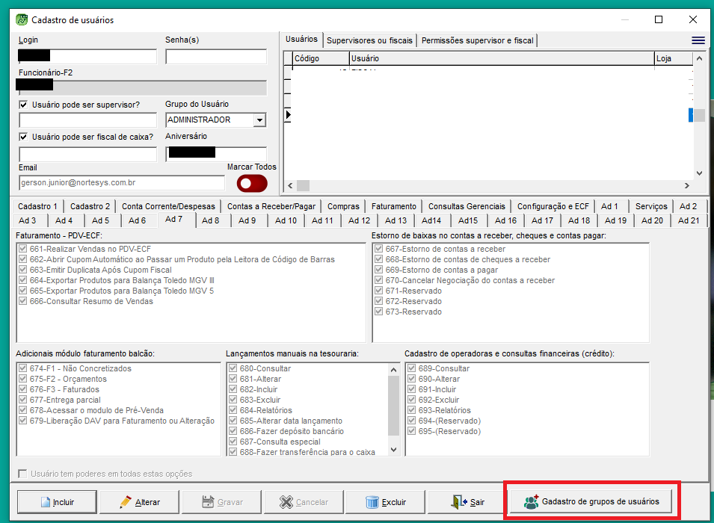Select the Ad 8 tab
Screen dimensions: 714x523
point(211,220)
